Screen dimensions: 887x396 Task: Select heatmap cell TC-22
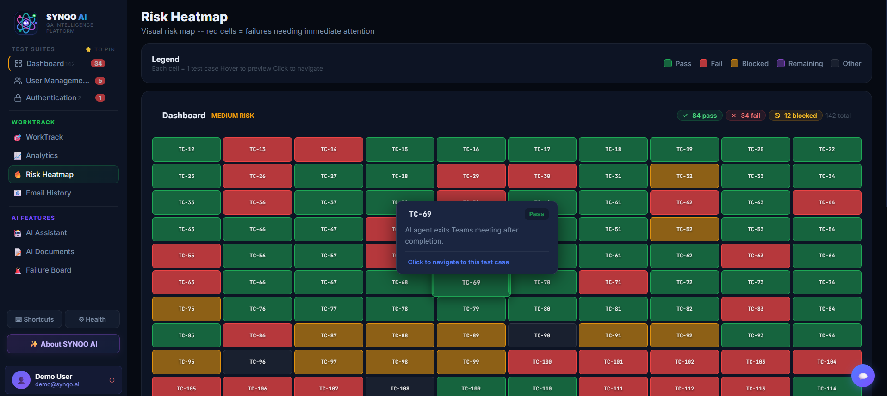[x=827, y=149]
